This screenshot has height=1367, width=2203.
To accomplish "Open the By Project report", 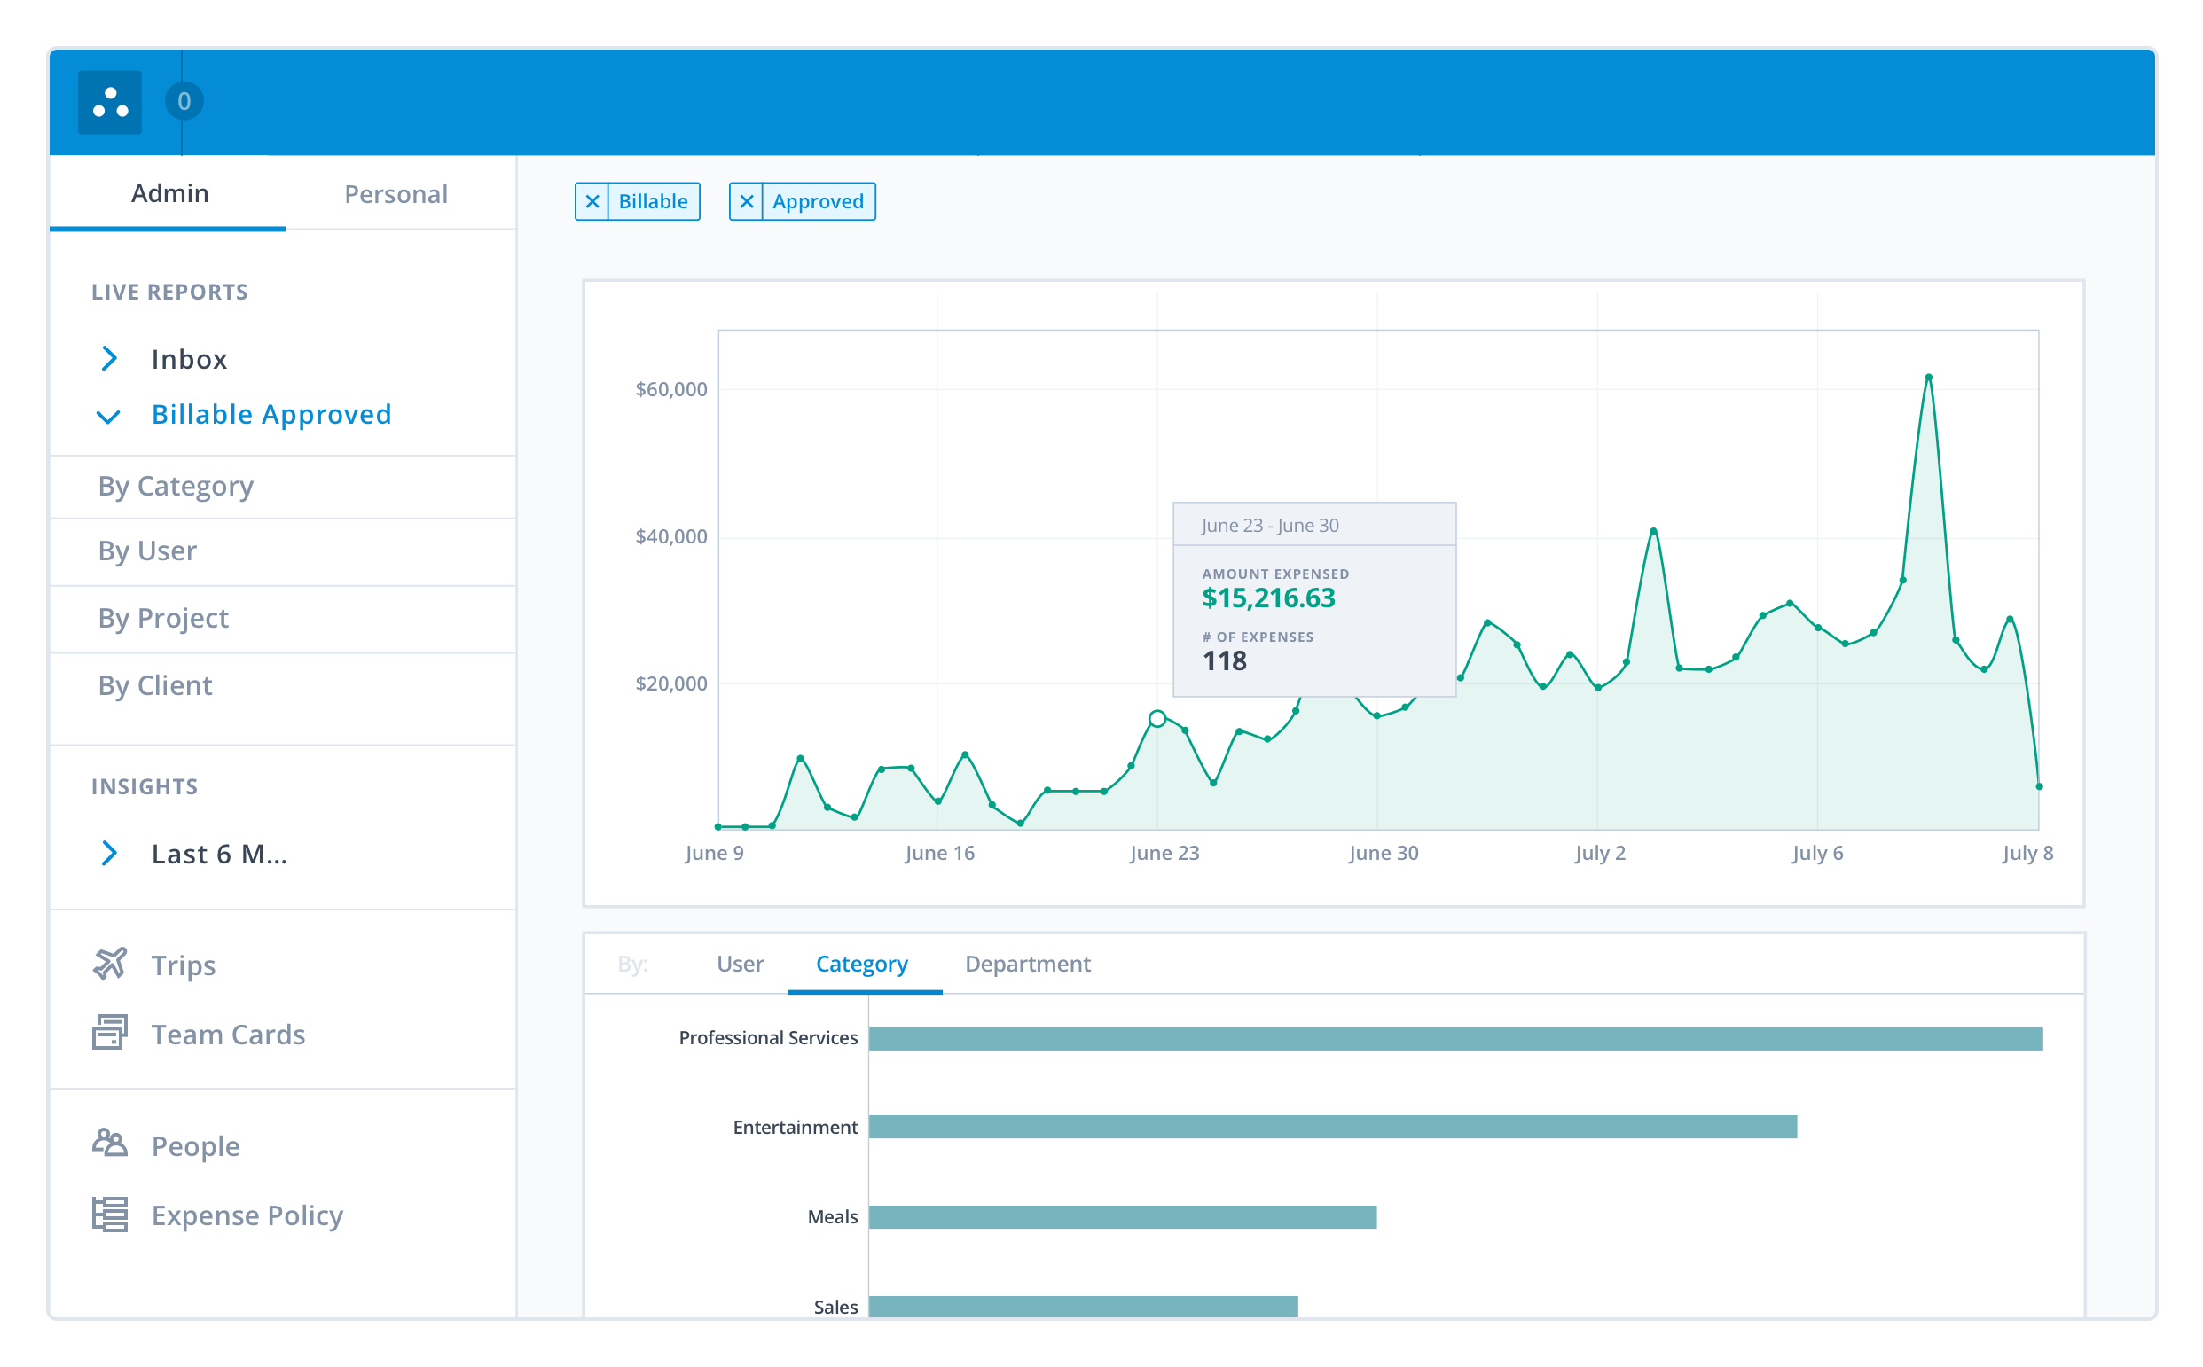I will click(x=163, y=619).
